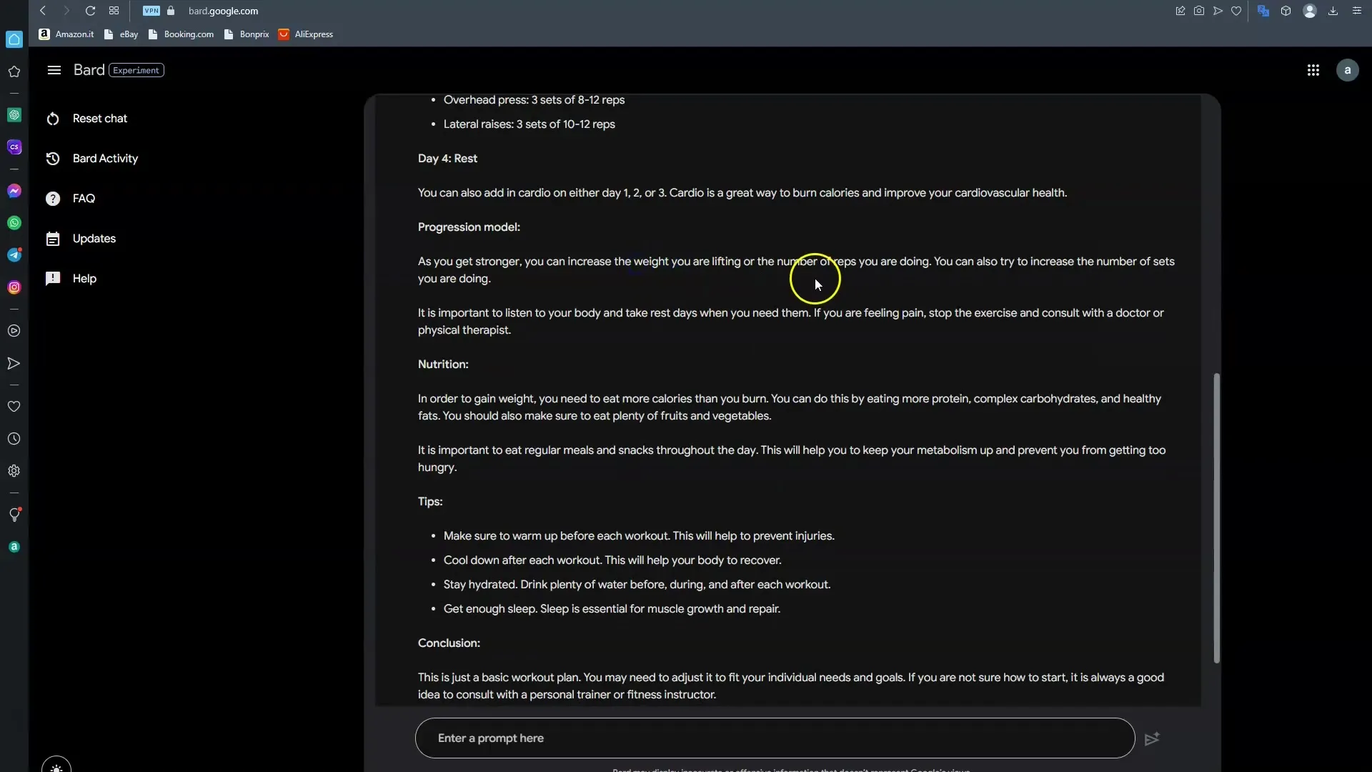This screenshot has height=772, width=1372.
Task: Open Bard Activity panel
Action: [106, 157]
